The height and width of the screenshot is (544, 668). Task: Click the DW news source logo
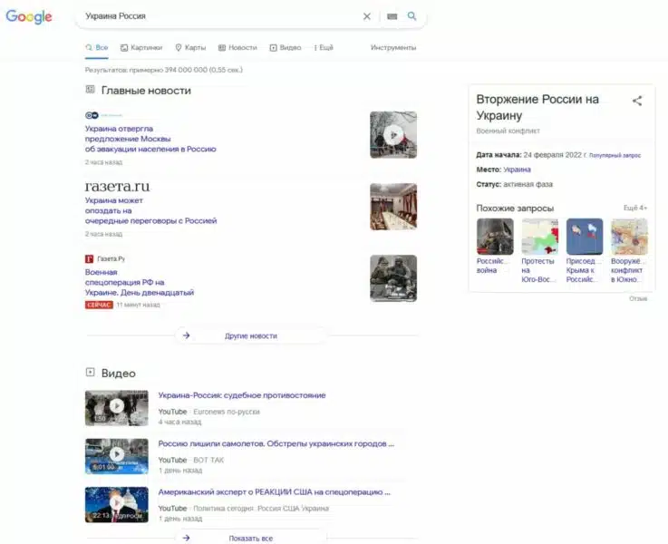92,115
